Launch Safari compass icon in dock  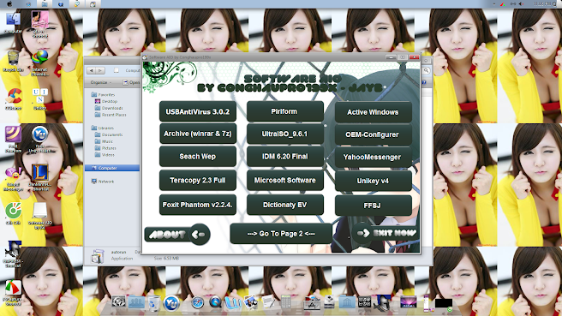(198, 303)
